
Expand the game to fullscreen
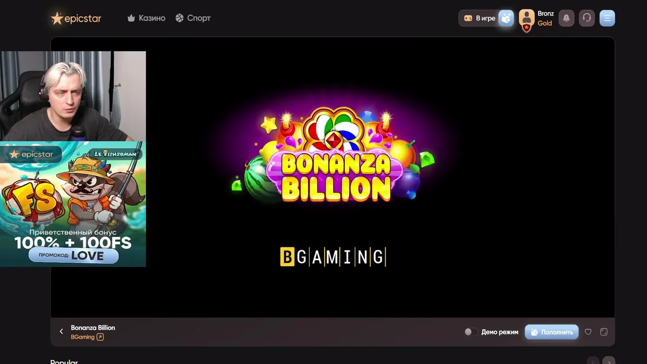[604, 332]
